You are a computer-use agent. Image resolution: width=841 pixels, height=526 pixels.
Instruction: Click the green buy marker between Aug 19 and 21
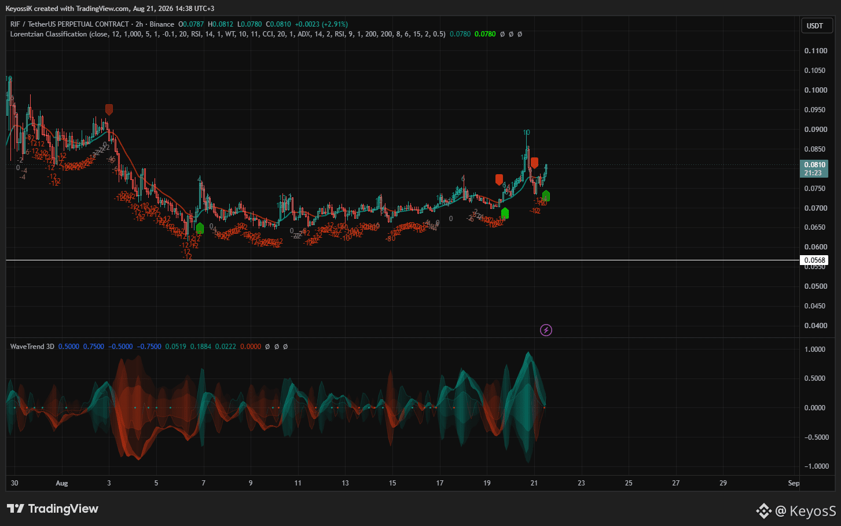[x=505, y=213]
